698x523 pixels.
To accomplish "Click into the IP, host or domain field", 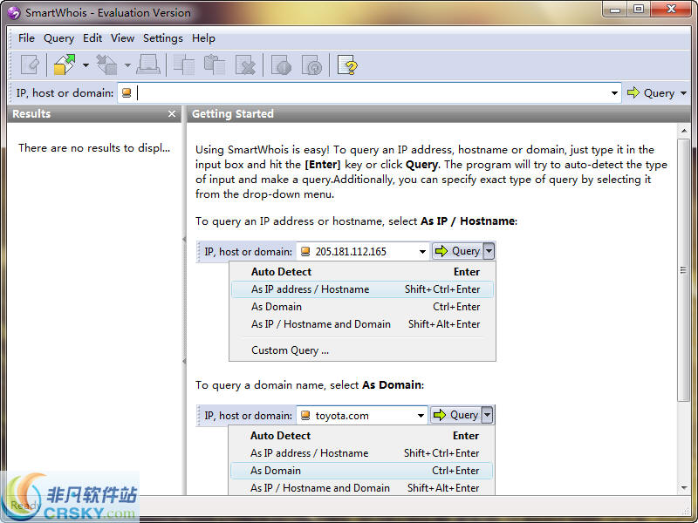I will pyautogui.click(x=369, y=92).
